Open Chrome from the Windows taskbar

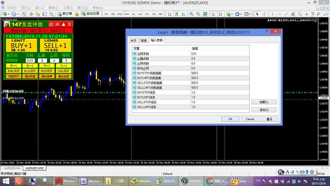(217, 181)
